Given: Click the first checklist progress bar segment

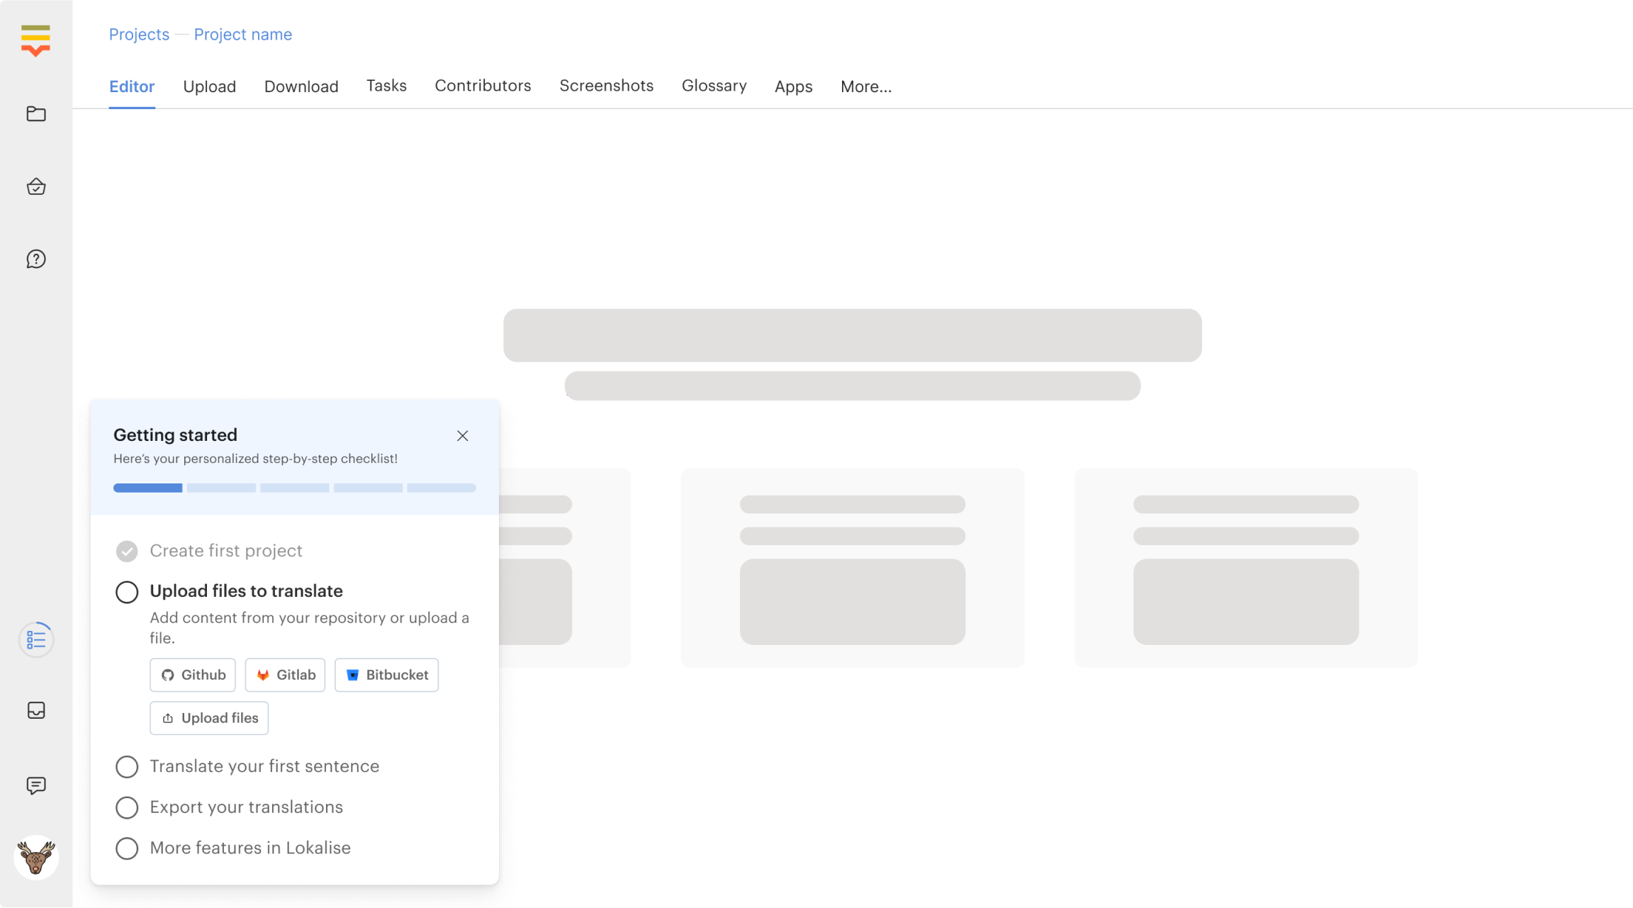Looking at the screenshot, I should pos(147,488).
